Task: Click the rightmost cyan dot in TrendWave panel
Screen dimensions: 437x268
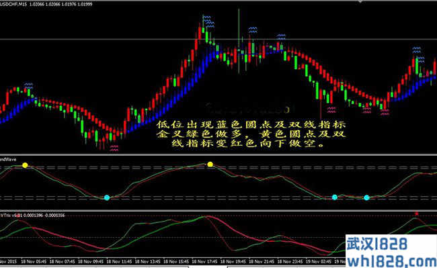Action: (x=366, y=197)
